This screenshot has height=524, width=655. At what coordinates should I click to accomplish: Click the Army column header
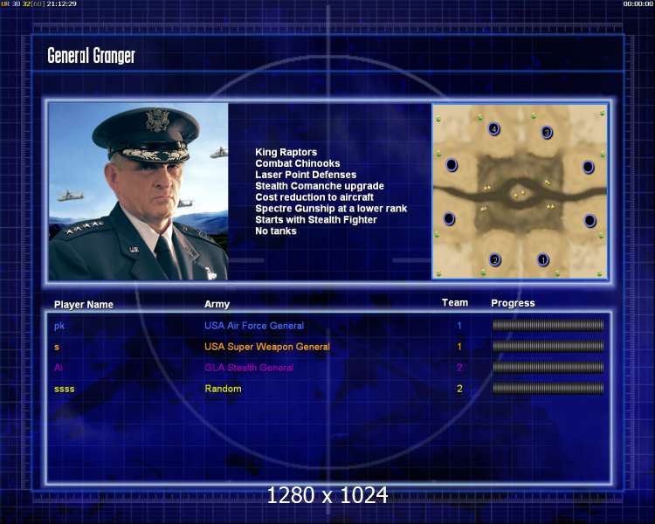[217, 304]
